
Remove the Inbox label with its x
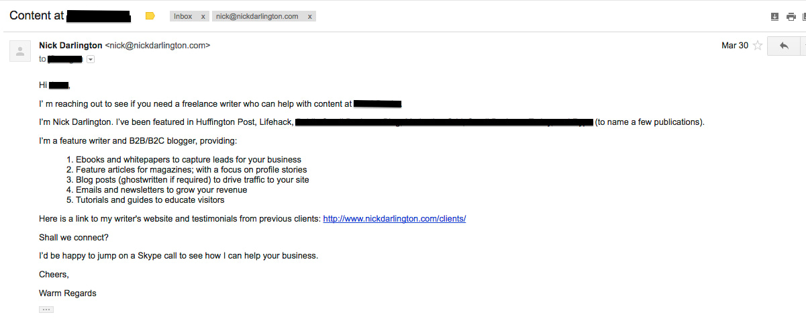pos(203,16)
